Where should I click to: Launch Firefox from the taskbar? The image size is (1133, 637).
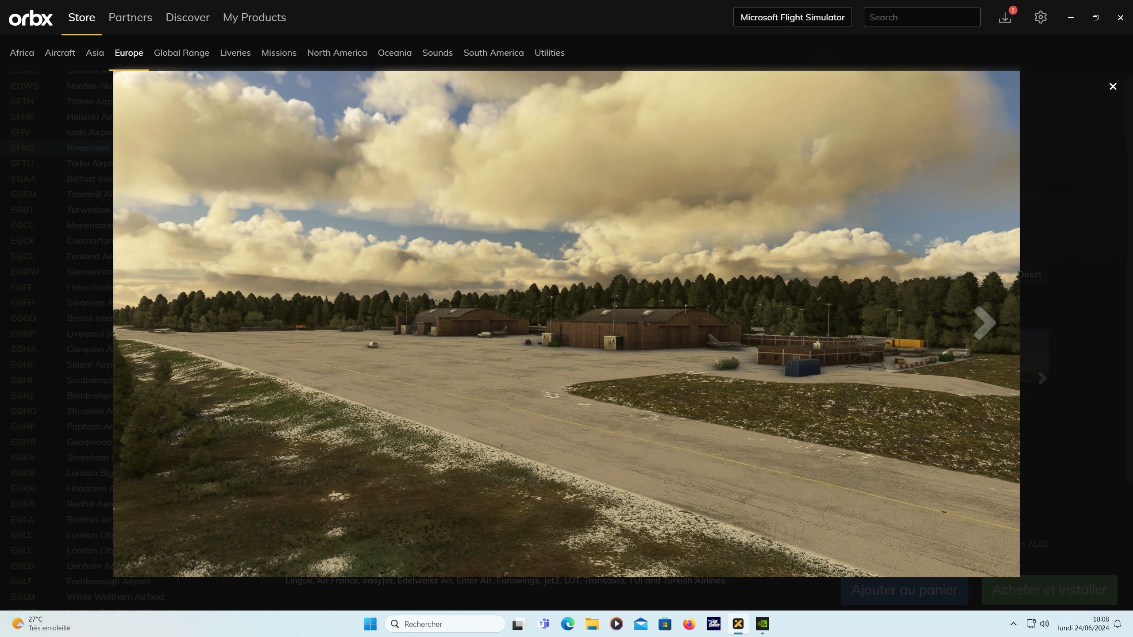[689, 624]
